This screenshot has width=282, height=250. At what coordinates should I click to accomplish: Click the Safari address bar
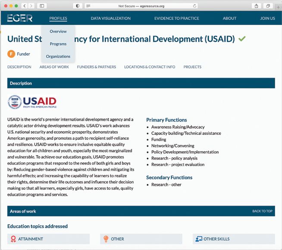pos(141,6)
